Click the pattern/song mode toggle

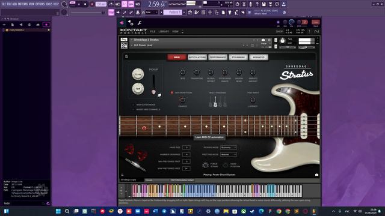[72, 4]
